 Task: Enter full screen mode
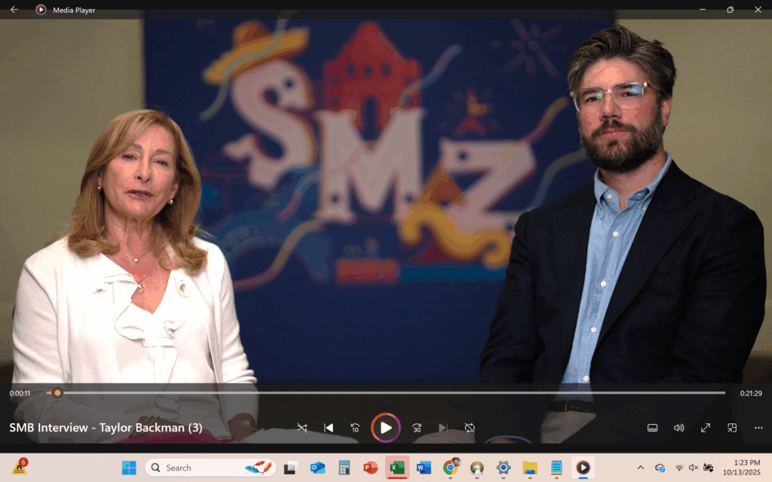(x=706, y=428)
